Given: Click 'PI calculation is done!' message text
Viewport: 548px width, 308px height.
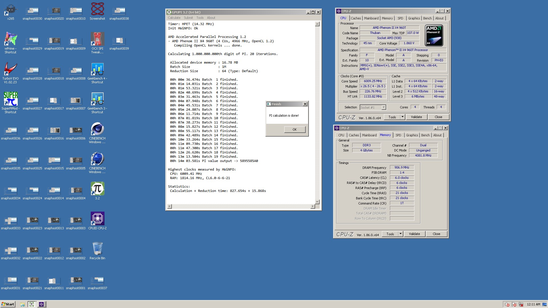Looking at the screenshot, I should click(284, 116).
